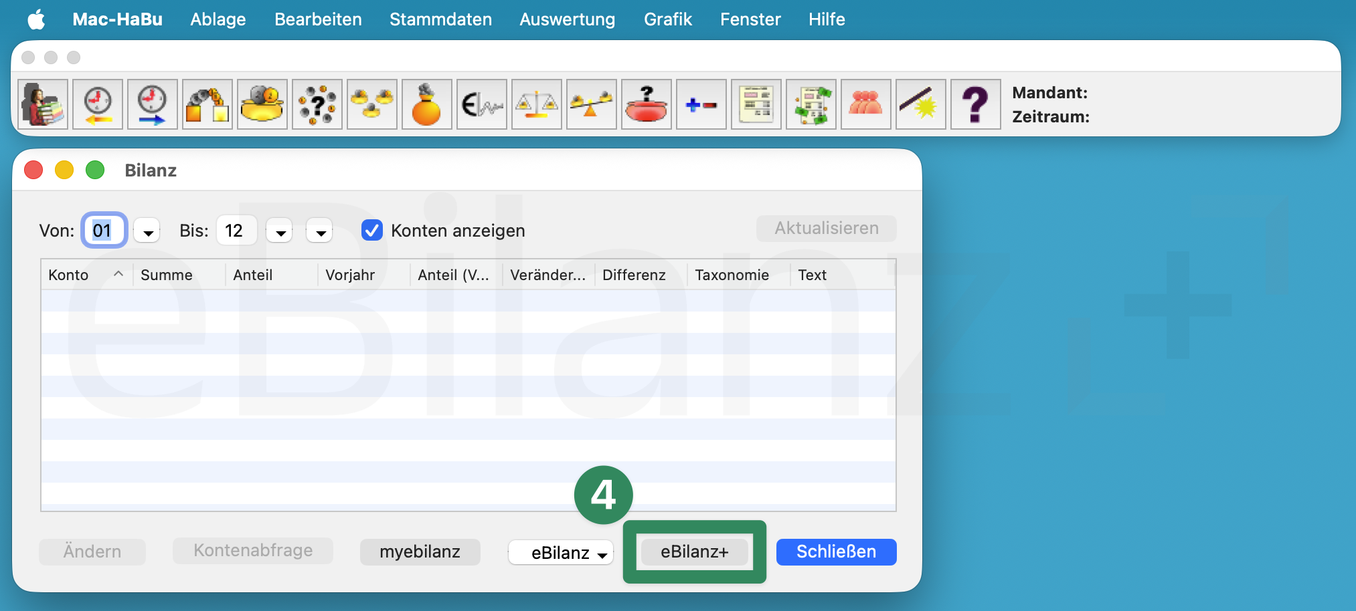Open the Stammdaten menu
This screenshot has width=1356, height=611.
click(x=441, y=19)
